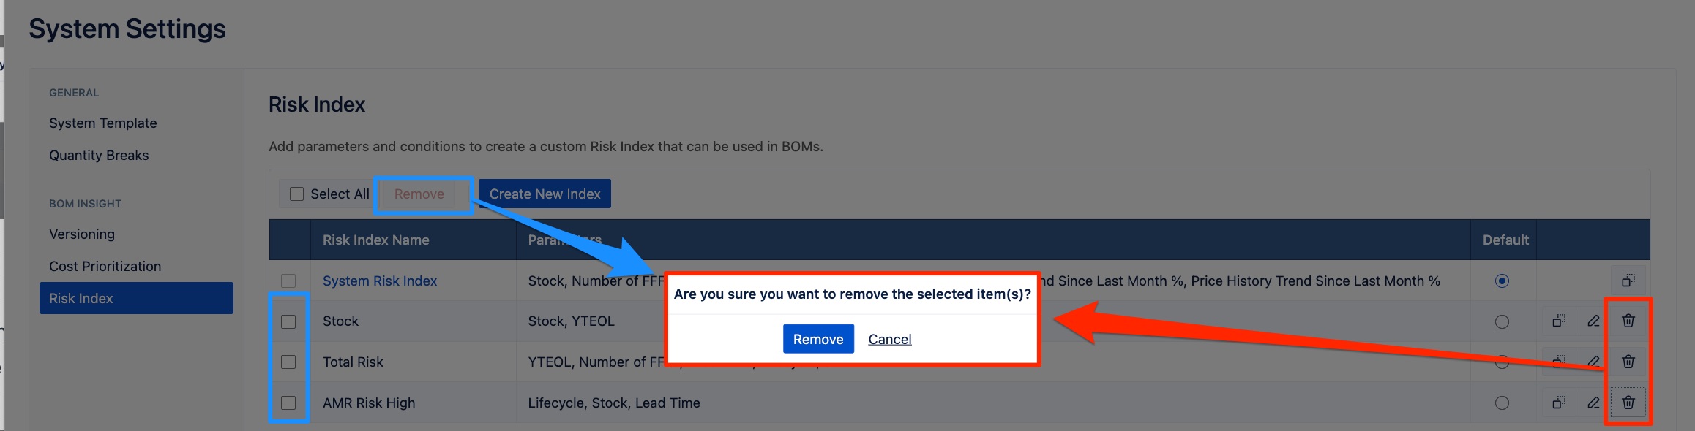Open Cost Prioritization settings
Viewport: 1695px width, 431px height.
[x=105, y=266]
